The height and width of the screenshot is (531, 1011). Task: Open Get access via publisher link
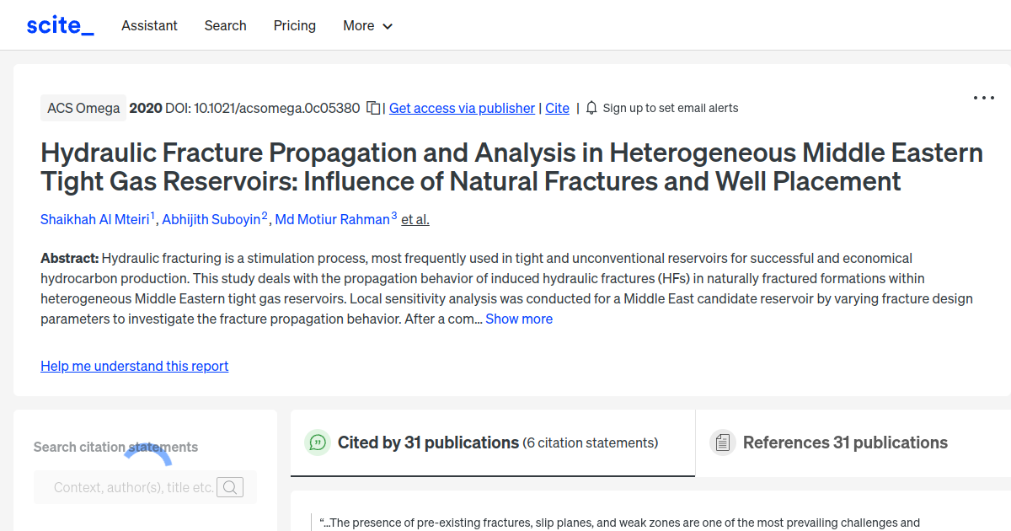click(462, 108)
